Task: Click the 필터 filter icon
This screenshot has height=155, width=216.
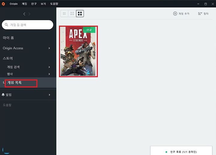Action: tap(200, 14)
